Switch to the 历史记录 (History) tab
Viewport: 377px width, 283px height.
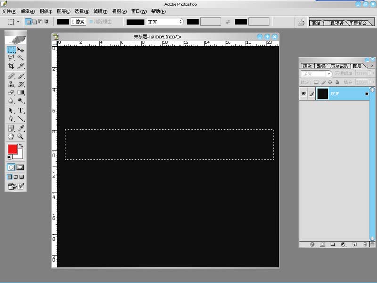[x=339, y=66]
